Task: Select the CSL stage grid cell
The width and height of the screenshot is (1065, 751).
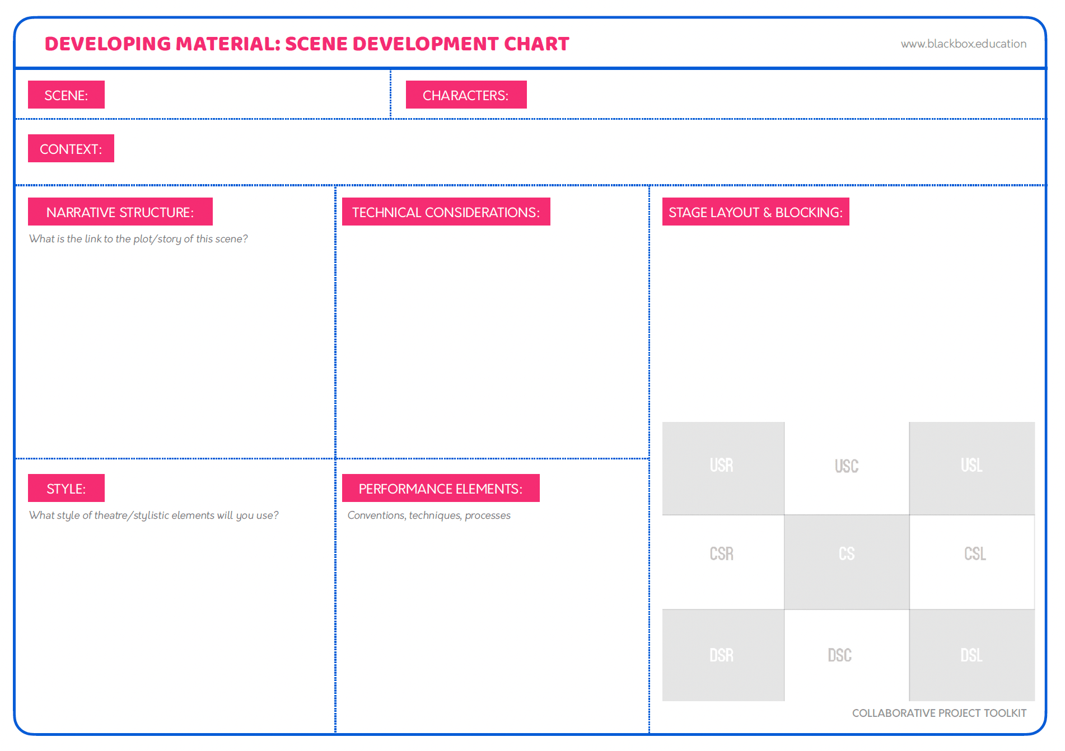Action: (972, 562)
